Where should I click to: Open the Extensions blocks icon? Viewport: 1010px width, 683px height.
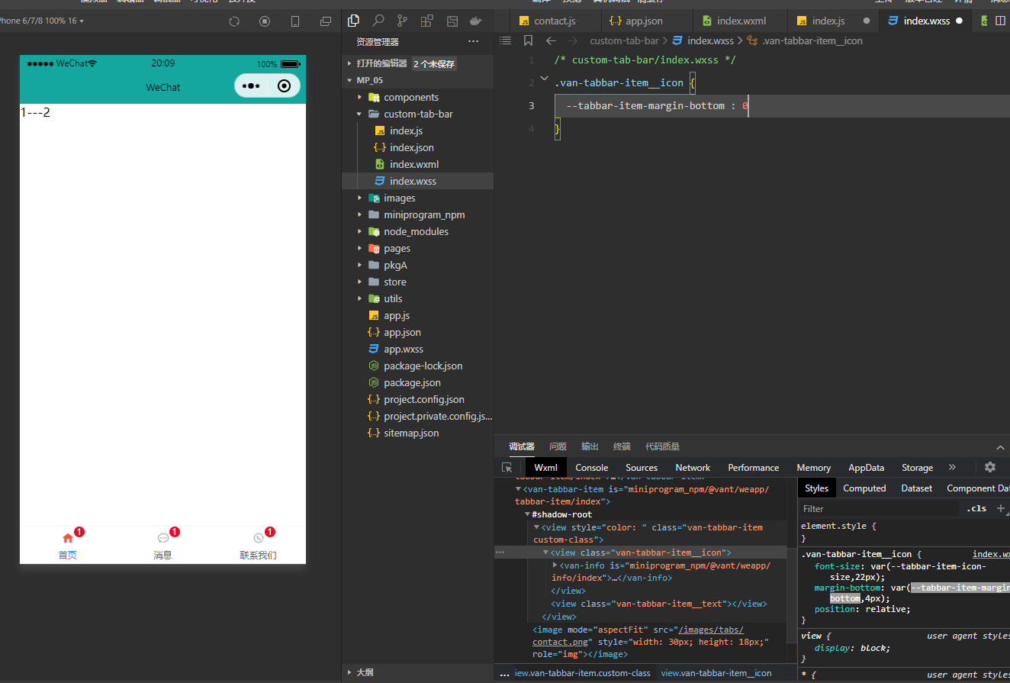click(427, 21)
